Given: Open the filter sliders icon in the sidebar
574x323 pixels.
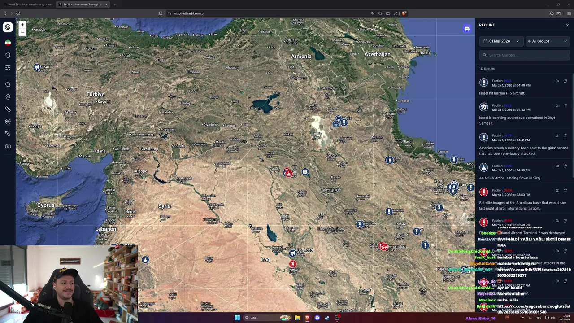Looking at the screenshot, I should click(8, 67).
